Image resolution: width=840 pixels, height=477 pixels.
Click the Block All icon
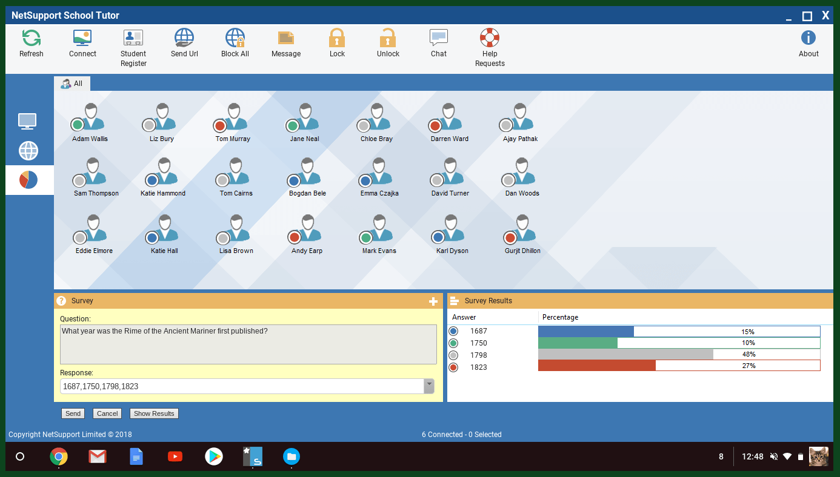[235, 39]
